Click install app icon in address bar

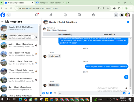coord(99,8)
